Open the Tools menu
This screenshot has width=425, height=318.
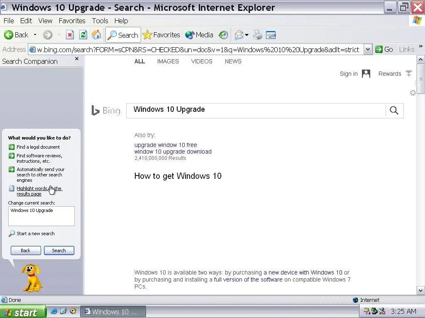100,21
